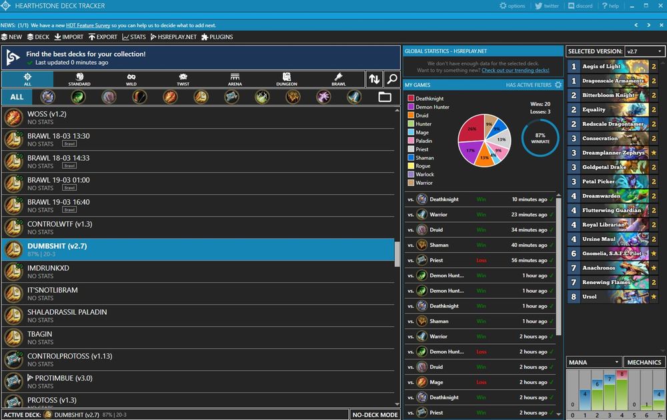Screen dimensions: 667x420
Task: Click the Deathknight red legend swatch
Action: (x=411, y=98)
